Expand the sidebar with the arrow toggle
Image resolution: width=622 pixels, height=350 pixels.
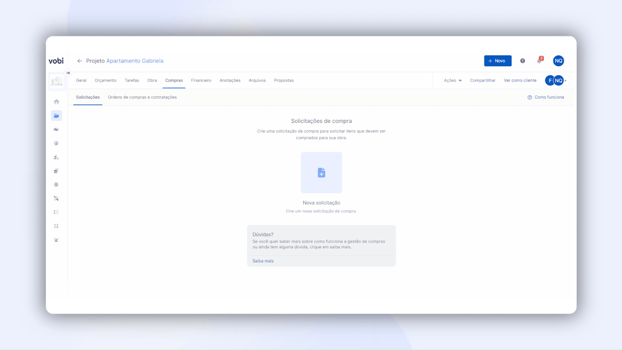[x=68, y=73]
